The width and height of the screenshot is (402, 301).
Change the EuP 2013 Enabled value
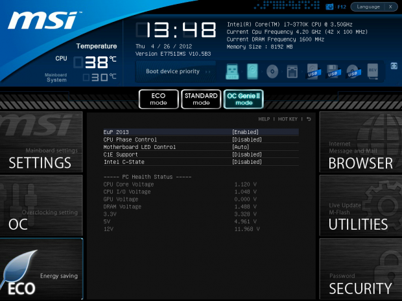coord(245,132)
